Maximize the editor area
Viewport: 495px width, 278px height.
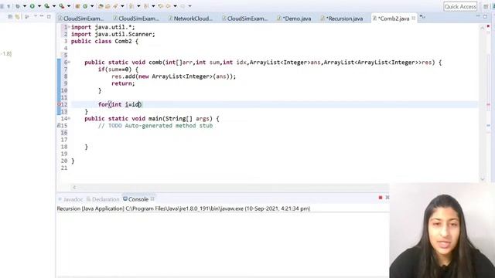tap(485, 16)
